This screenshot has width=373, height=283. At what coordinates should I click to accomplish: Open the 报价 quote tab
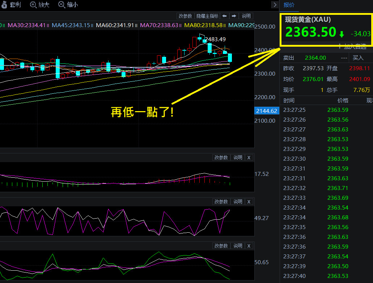289,5
